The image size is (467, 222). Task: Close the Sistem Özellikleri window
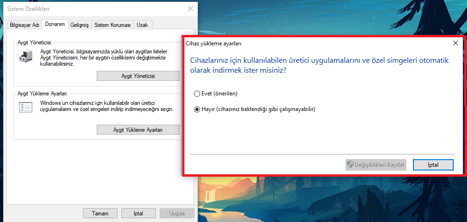[191, 9]
